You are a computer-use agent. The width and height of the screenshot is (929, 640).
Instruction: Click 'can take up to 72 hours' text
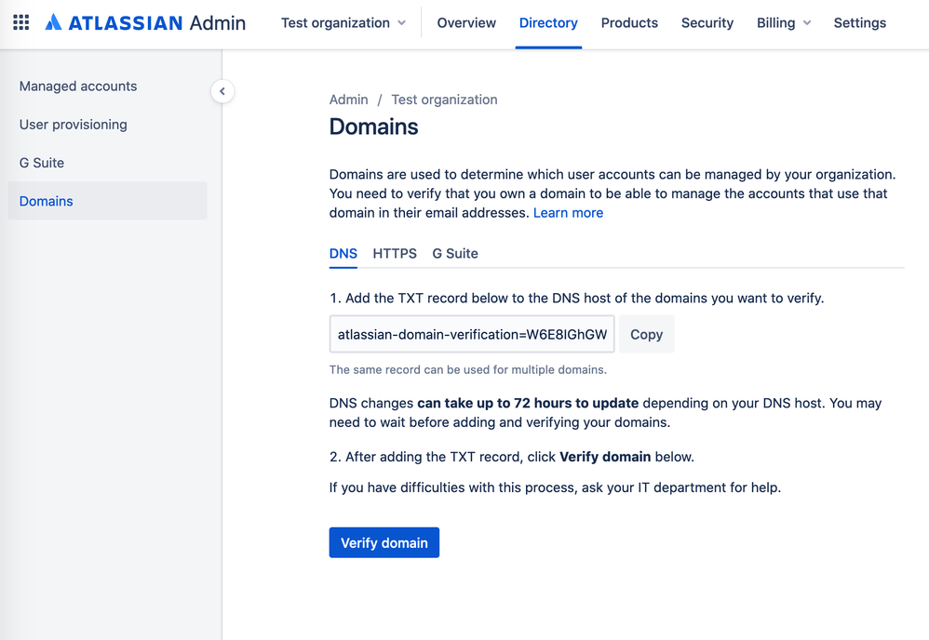528,403
